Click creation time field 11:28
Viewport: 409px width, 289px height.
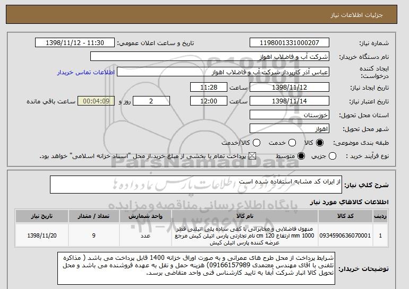[209, 87]
